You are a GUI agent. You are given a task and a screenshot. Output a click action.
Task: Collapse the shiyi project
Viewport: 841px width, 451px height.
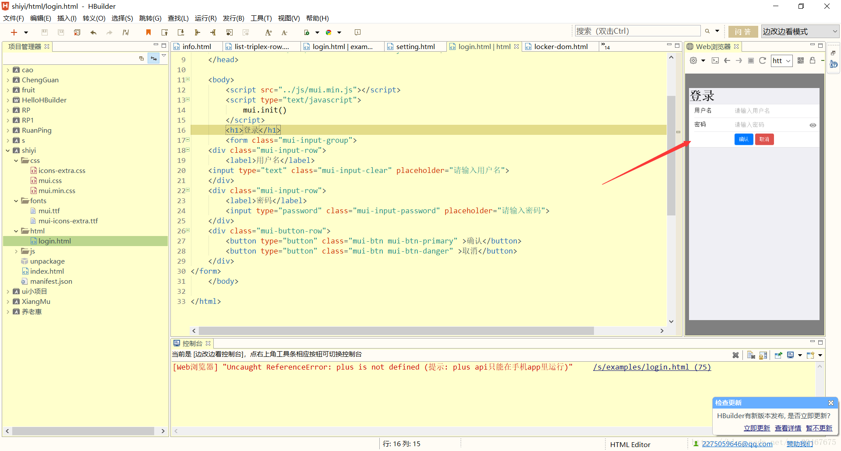click(8, 151)
